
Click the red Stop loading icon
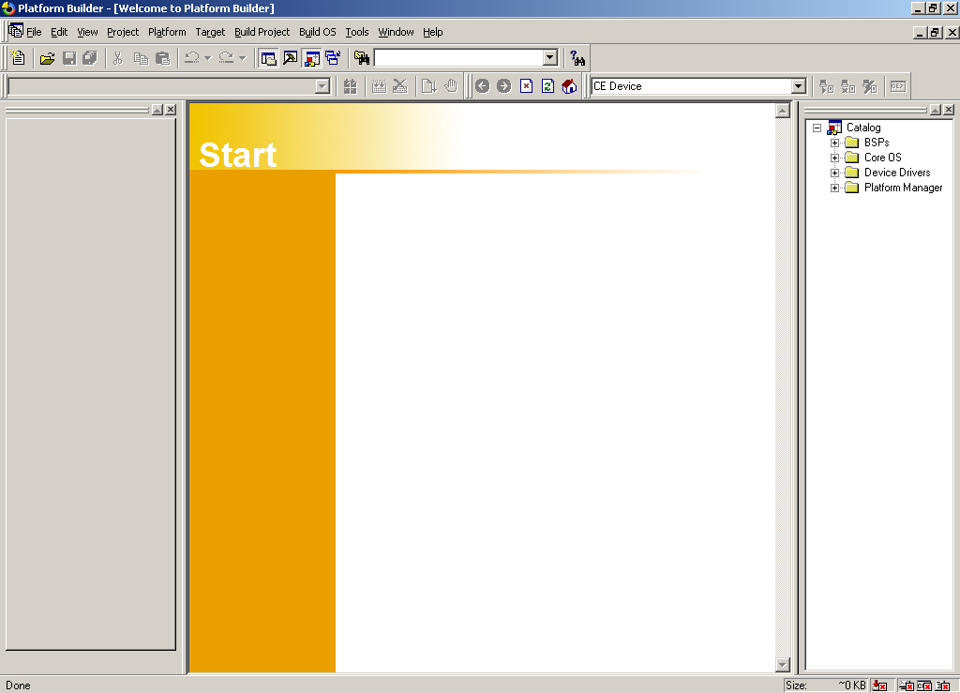pos(526,86)
